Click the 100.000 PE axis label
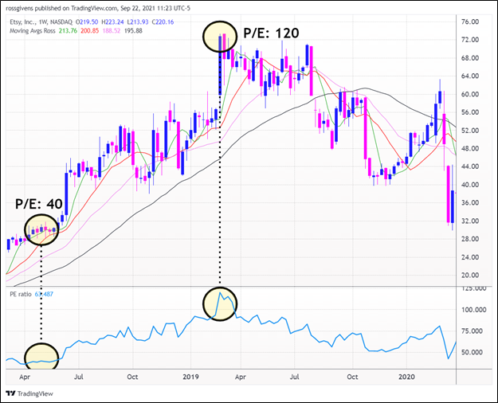This screenshot has height=403, width=498. click(x=473, y=310)
